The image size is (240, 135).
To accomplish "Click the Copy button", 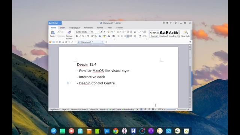I will click(61, 36).
